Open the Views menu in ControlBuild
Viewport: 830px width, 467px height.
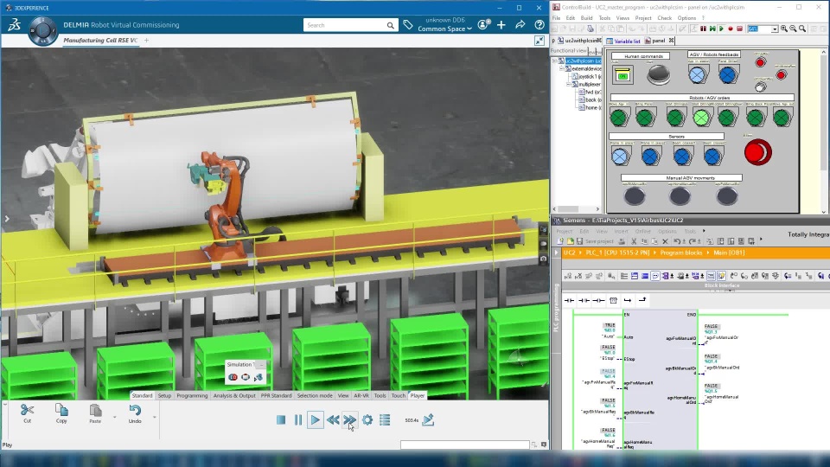click(x=622, y=18)
